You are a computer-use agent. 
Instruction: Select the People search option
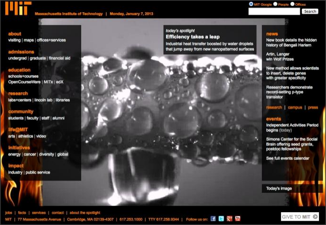click(275, 4)
